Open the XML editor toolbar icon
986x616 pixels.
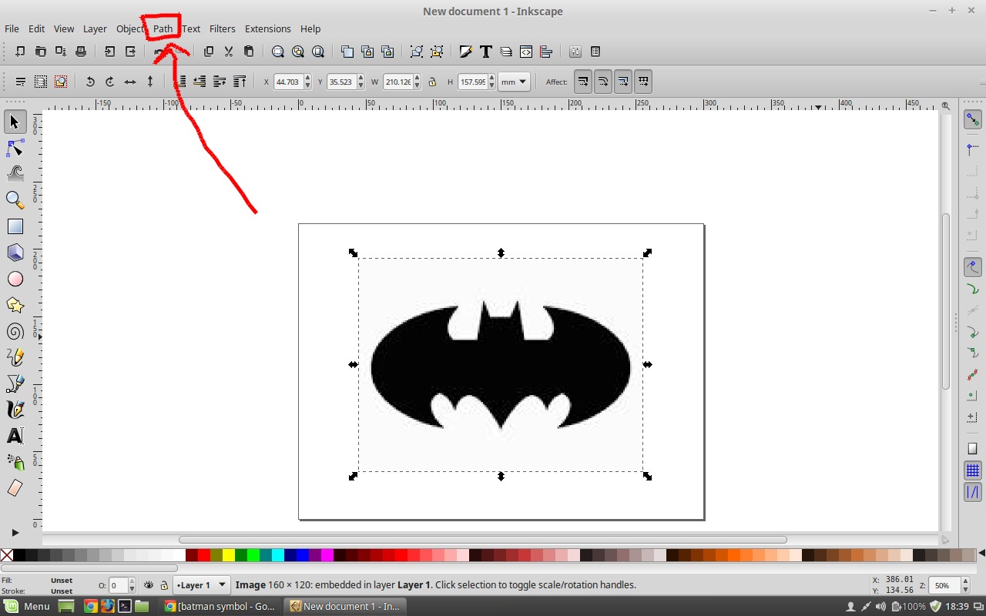click(x=526, y=52)
